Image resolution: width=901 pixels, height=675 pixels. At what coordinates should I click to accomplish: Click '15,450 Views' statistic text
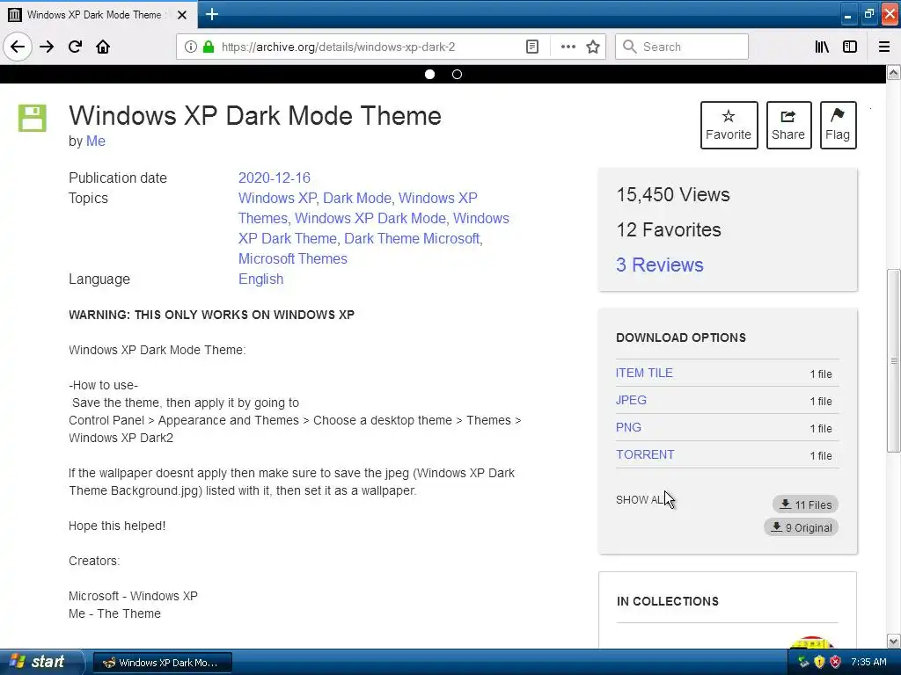[x=673, y=194]
